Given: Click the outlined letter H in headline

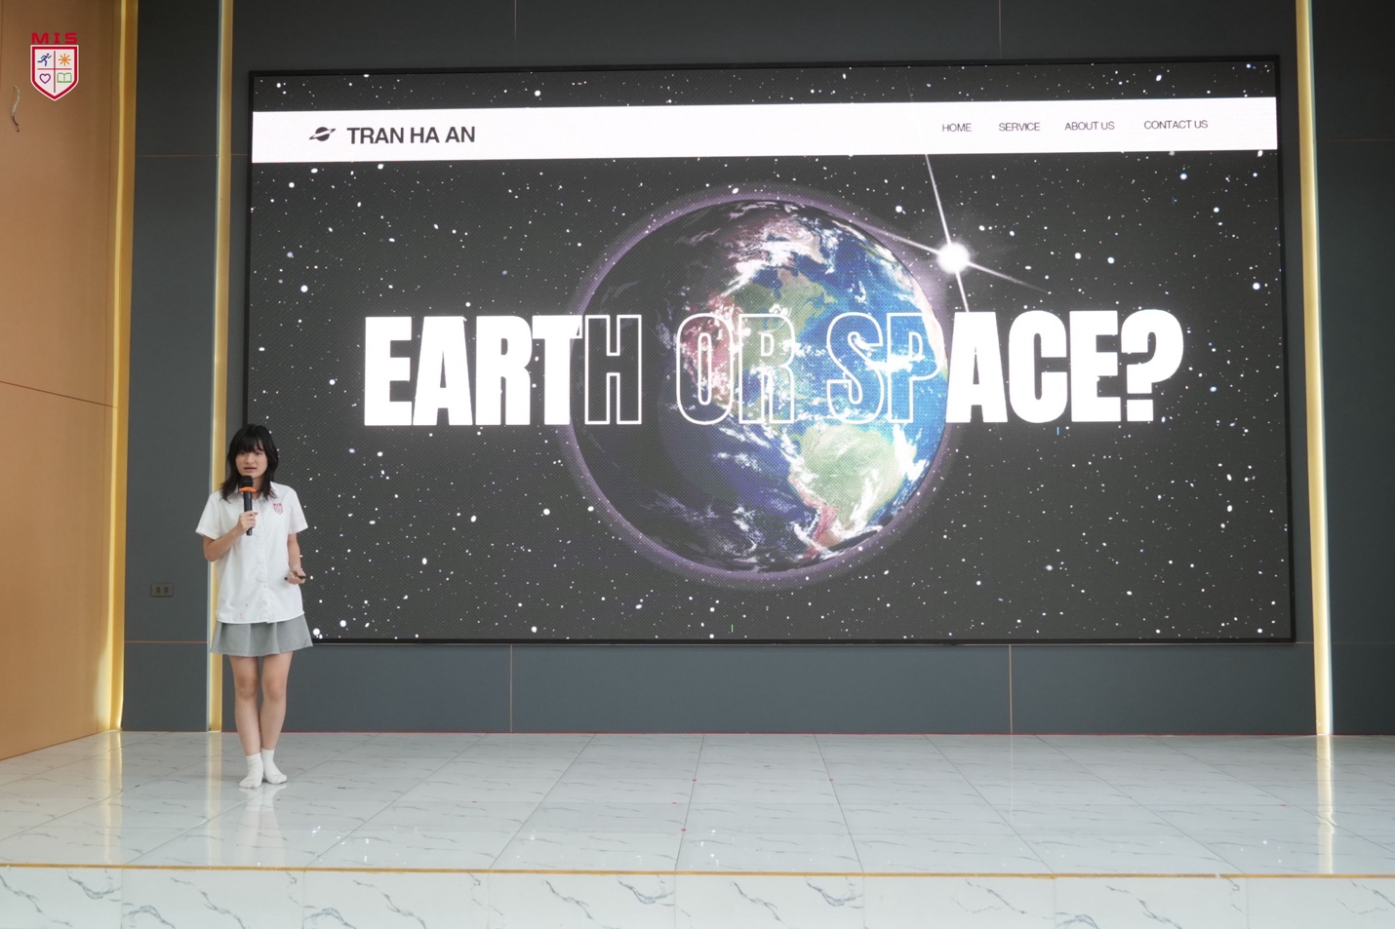Looking at the screenshot, I should pos(613,372).
